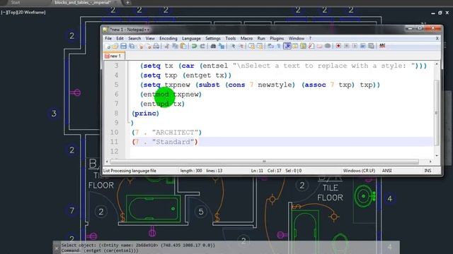Click the horizontal scrollbar right arrow
This screenshot has width=453, height=254.
430,162
